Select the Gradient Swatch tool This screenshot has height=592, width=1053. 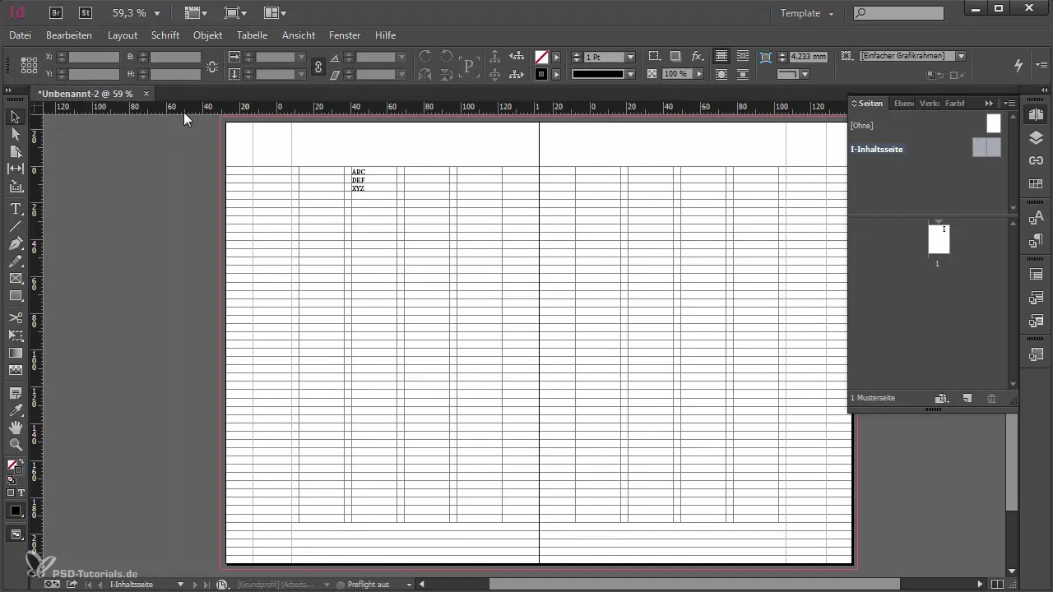click(16, 353)
